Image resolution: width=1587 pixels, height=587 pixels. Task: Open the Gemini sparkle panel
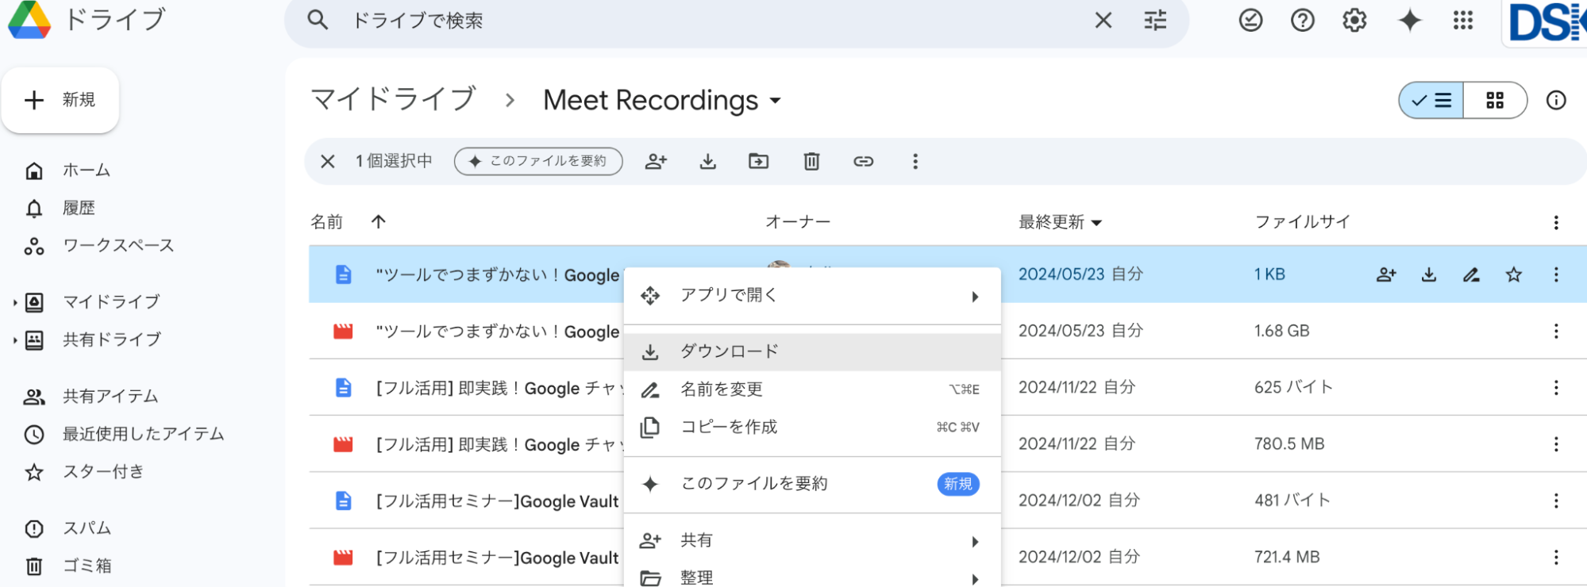[1409, 20]
